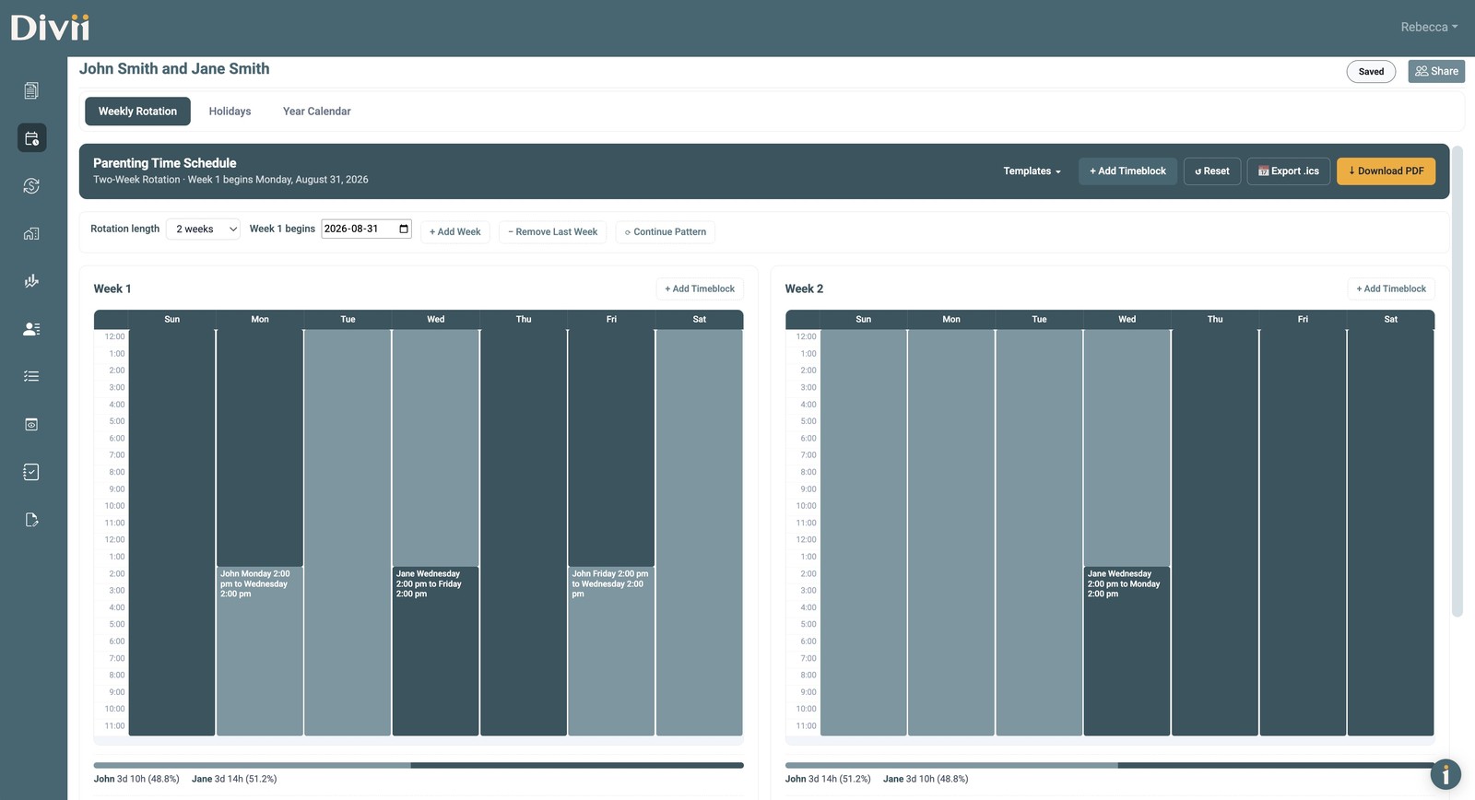Viewport: 1475px width, 800px height.
Task: Click the John Smith and Jane Smith title
Action: click(174, 69)
